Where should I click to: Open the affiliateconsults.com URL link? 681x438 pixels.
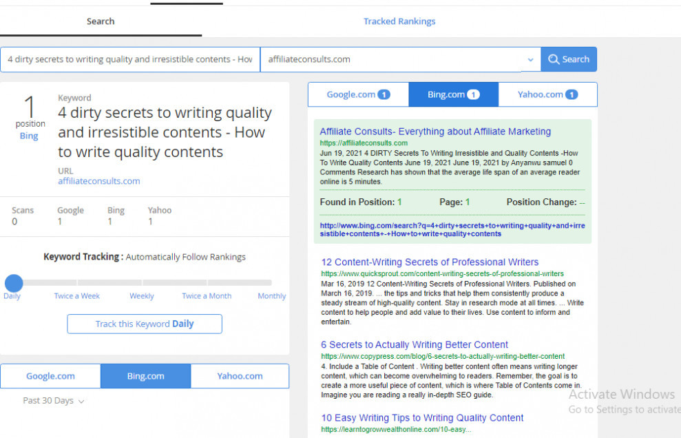pos(99,181)
